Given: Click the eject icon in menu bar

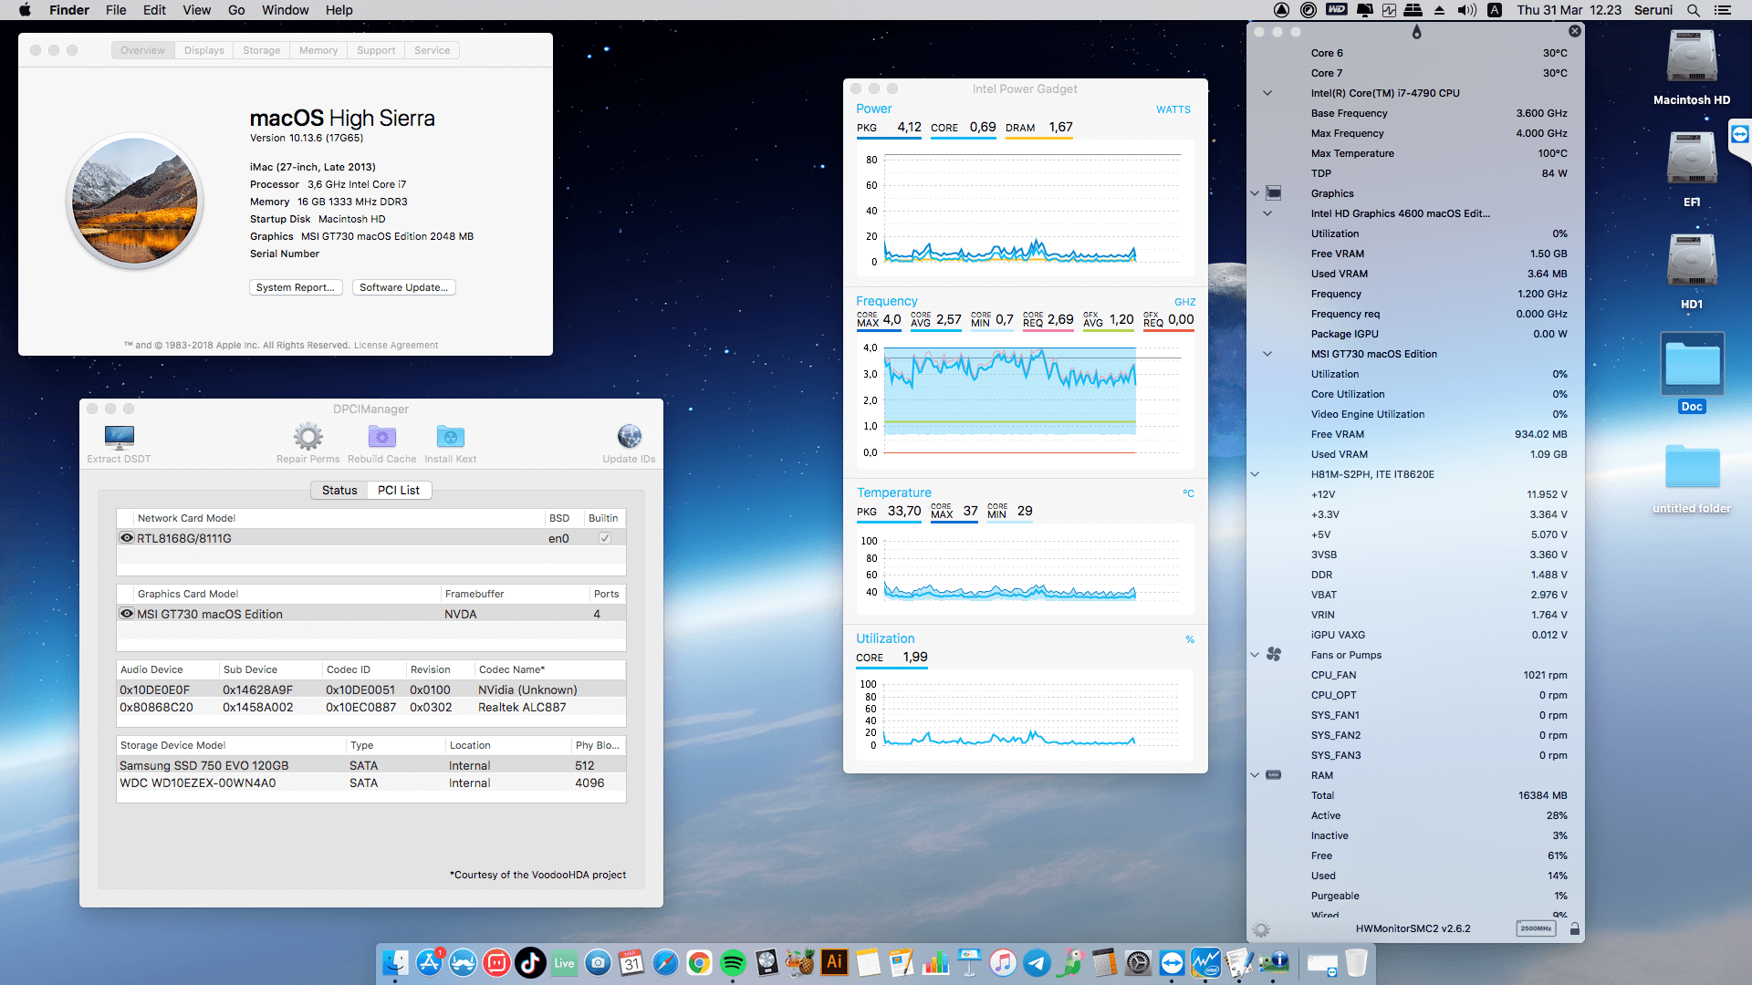Looking at the screenshot, I should point(1439,10).
